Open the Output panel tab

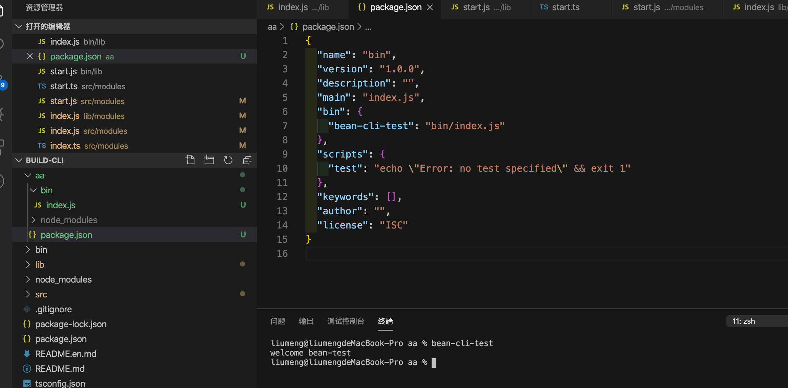(306, 321)
